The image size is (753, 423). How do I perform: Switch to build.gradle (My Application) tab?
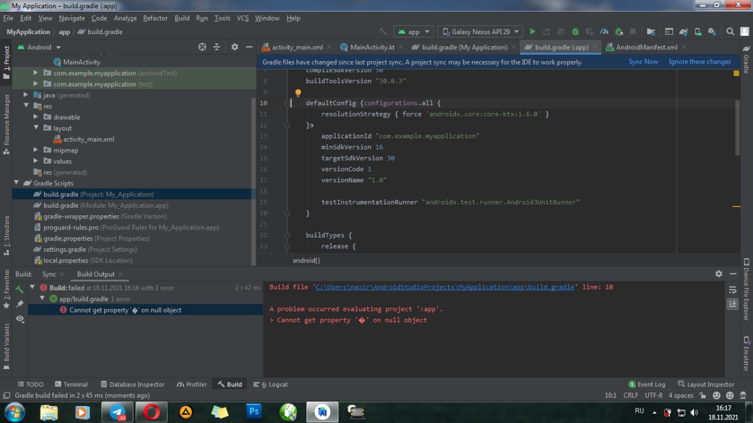(464, 47)
